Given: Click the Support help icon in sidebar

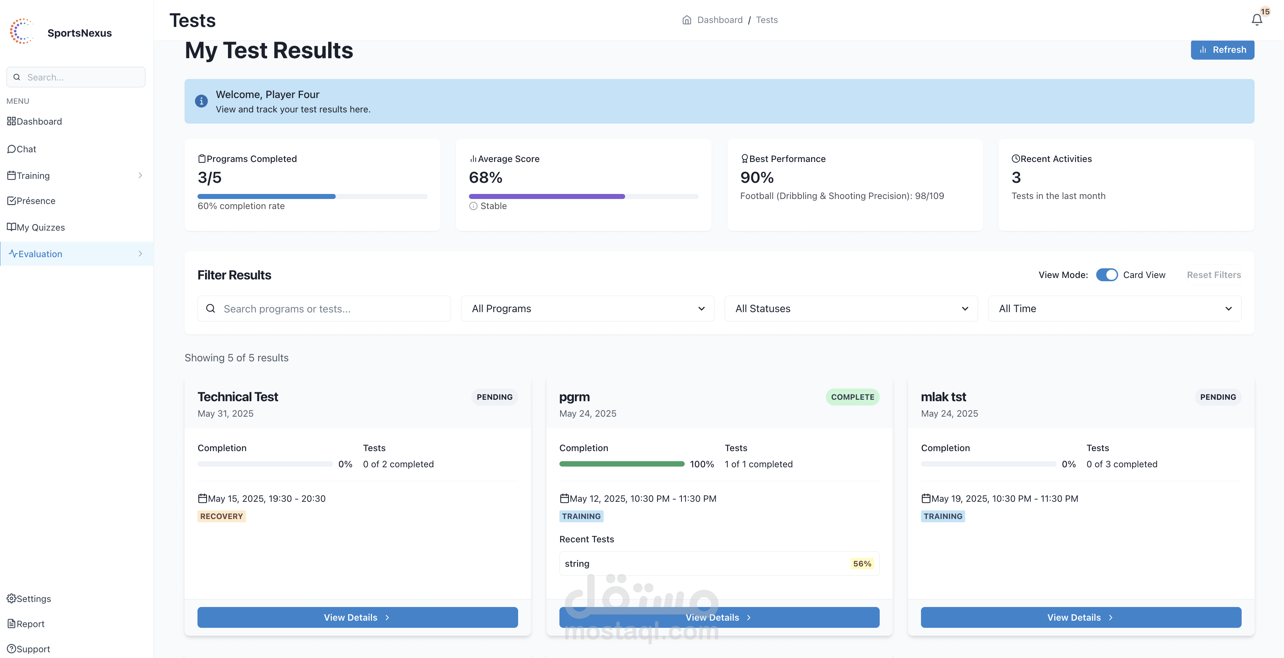Looking at the screenshot, I should (x=11, y=649).
